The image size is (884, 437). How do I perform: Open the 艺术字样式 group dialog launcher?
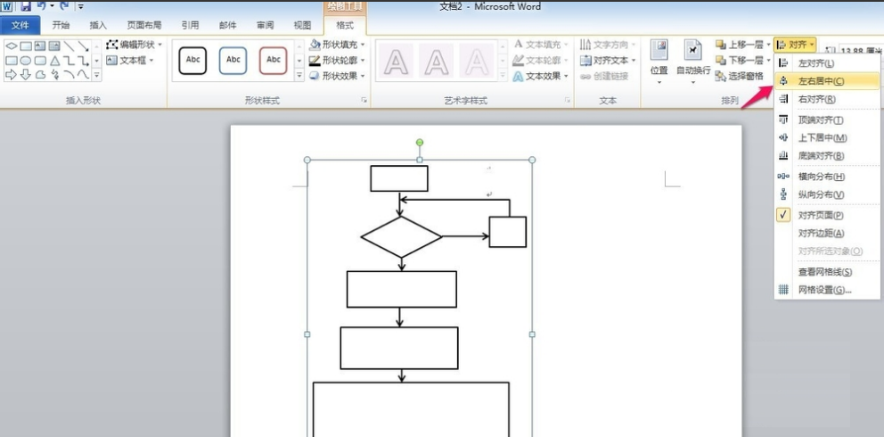tap(567, 100)
